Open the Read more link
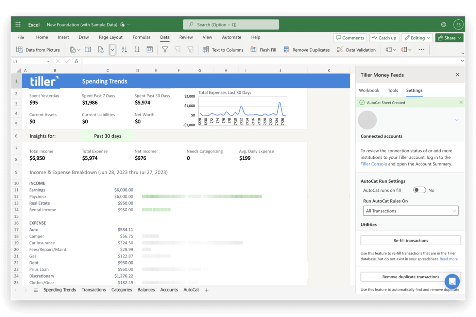Image resolution: width=476 pixels, height=317 pixels. point(448,259)
